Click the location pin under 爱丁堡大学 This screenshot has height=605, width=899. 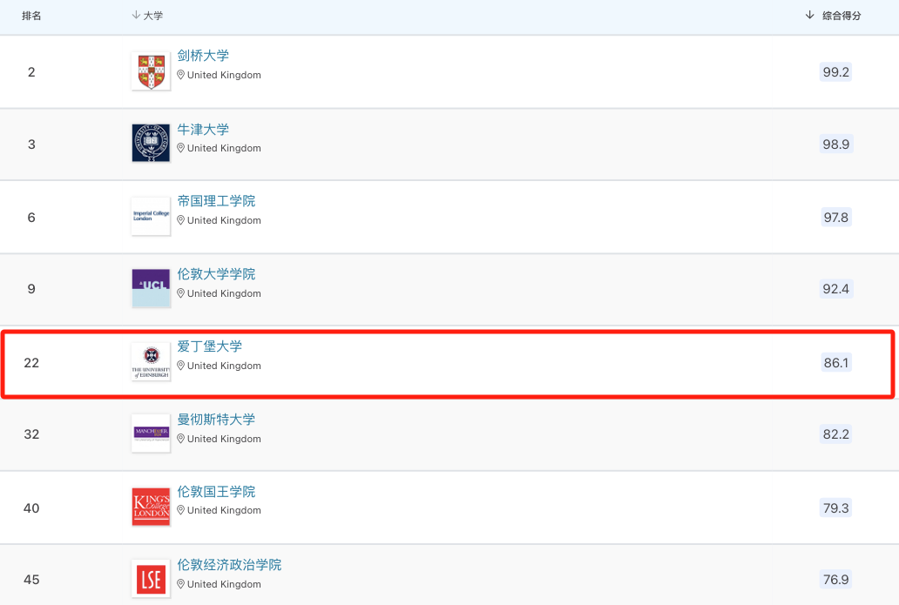pos(180,366)
